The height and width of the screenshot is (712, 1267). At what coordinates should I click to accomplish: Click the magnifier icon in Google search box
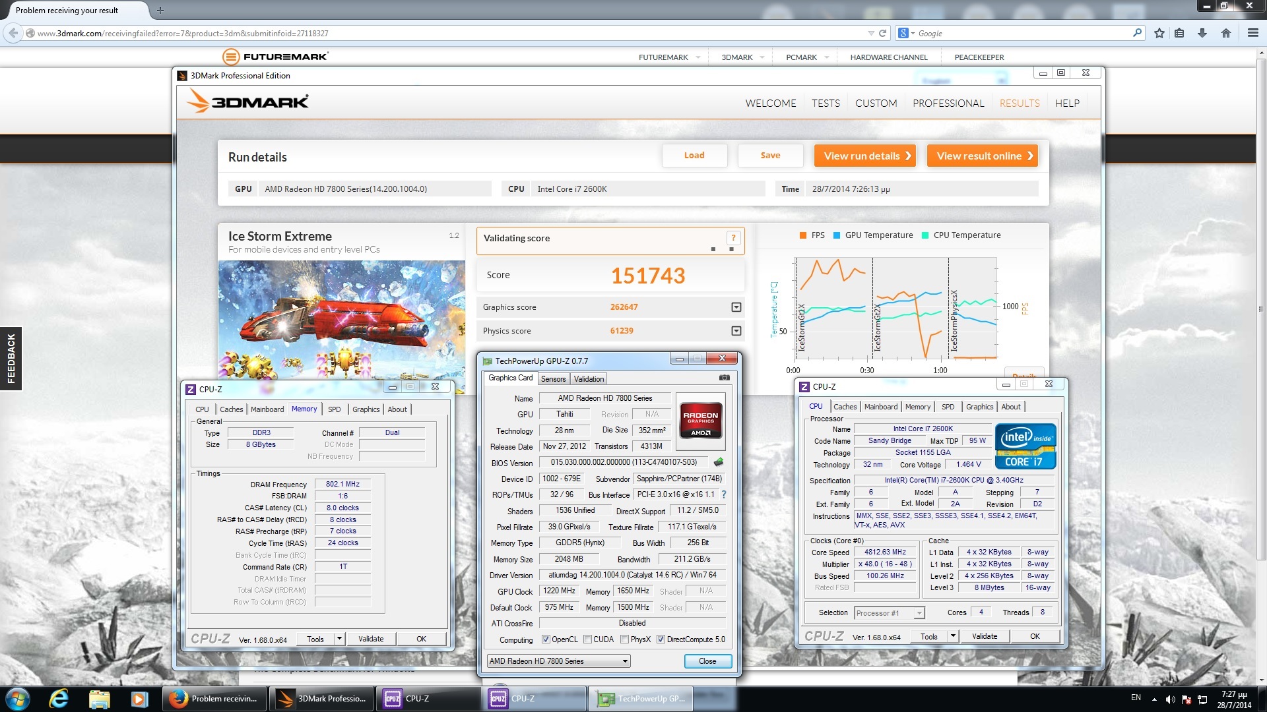(1137, 33)
